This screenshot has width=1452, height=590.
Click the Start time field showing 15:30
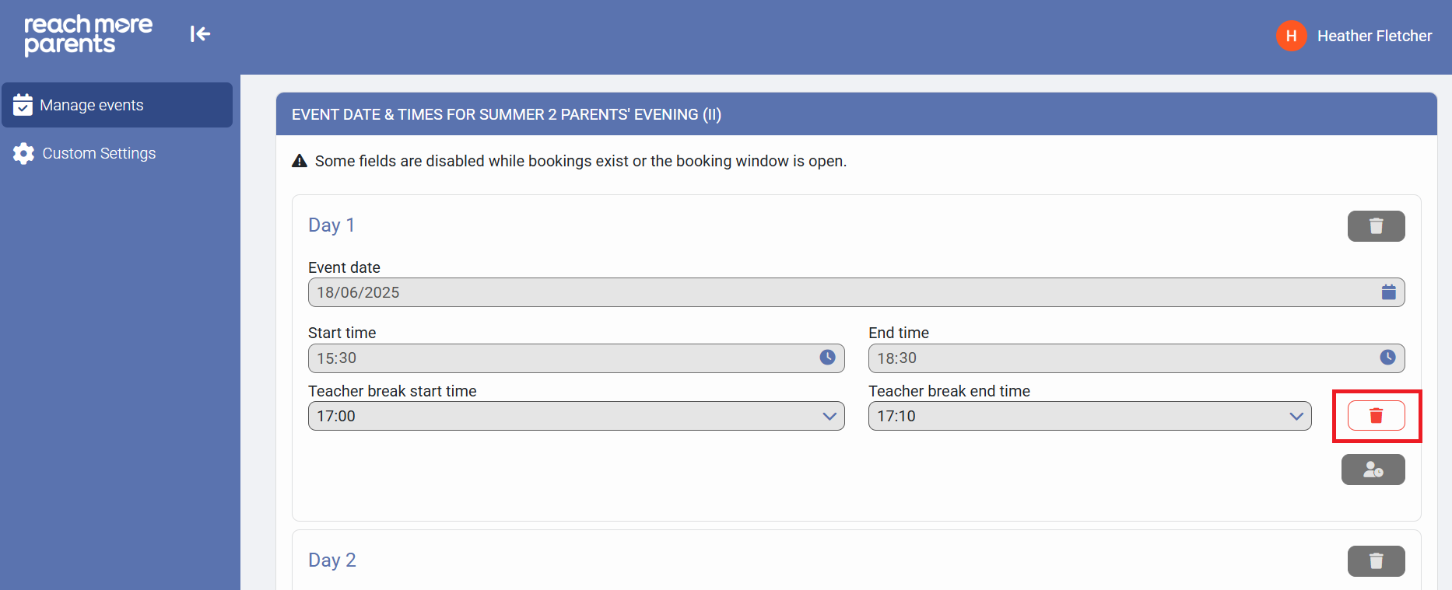coord(560,358)
